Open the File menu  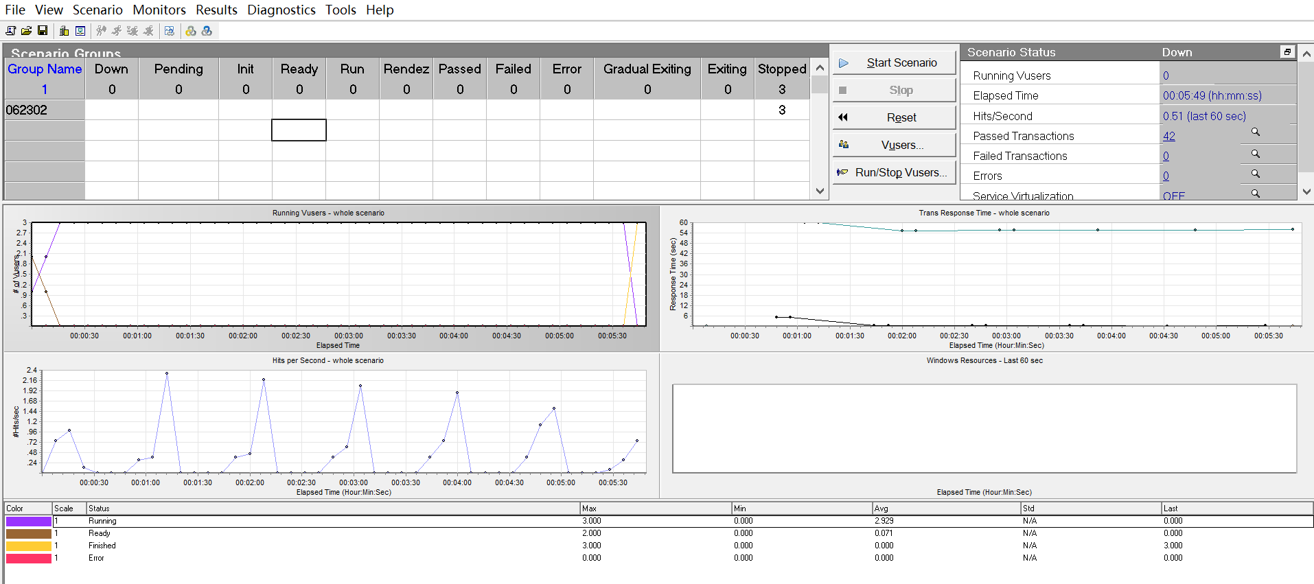(x=15, y=10)
